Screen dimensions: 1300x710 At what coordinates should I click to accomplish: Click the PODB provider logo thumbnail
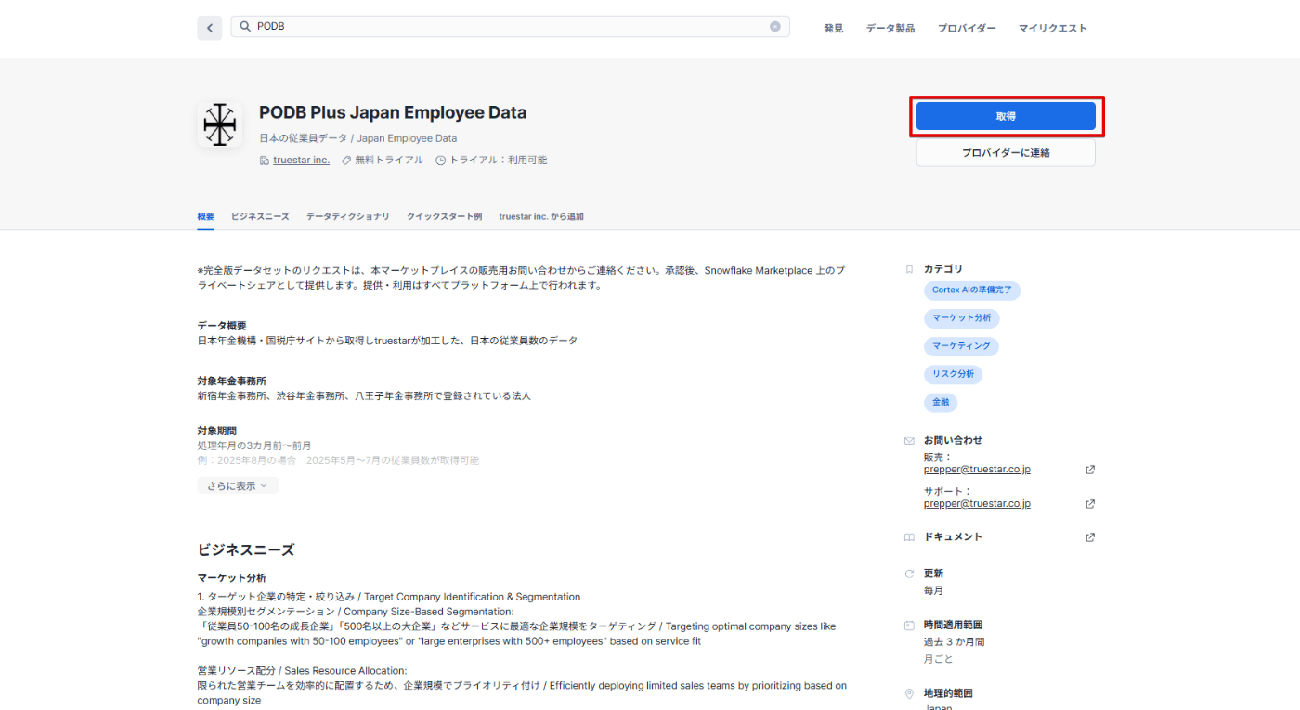220,124
